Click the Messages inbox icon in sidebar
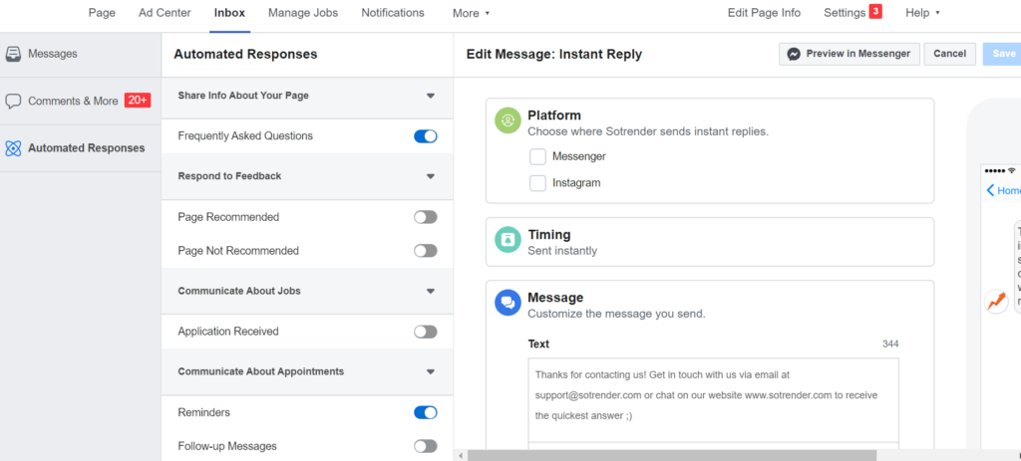The height and width of the screenshot is (461, 1021). point(13,54)
